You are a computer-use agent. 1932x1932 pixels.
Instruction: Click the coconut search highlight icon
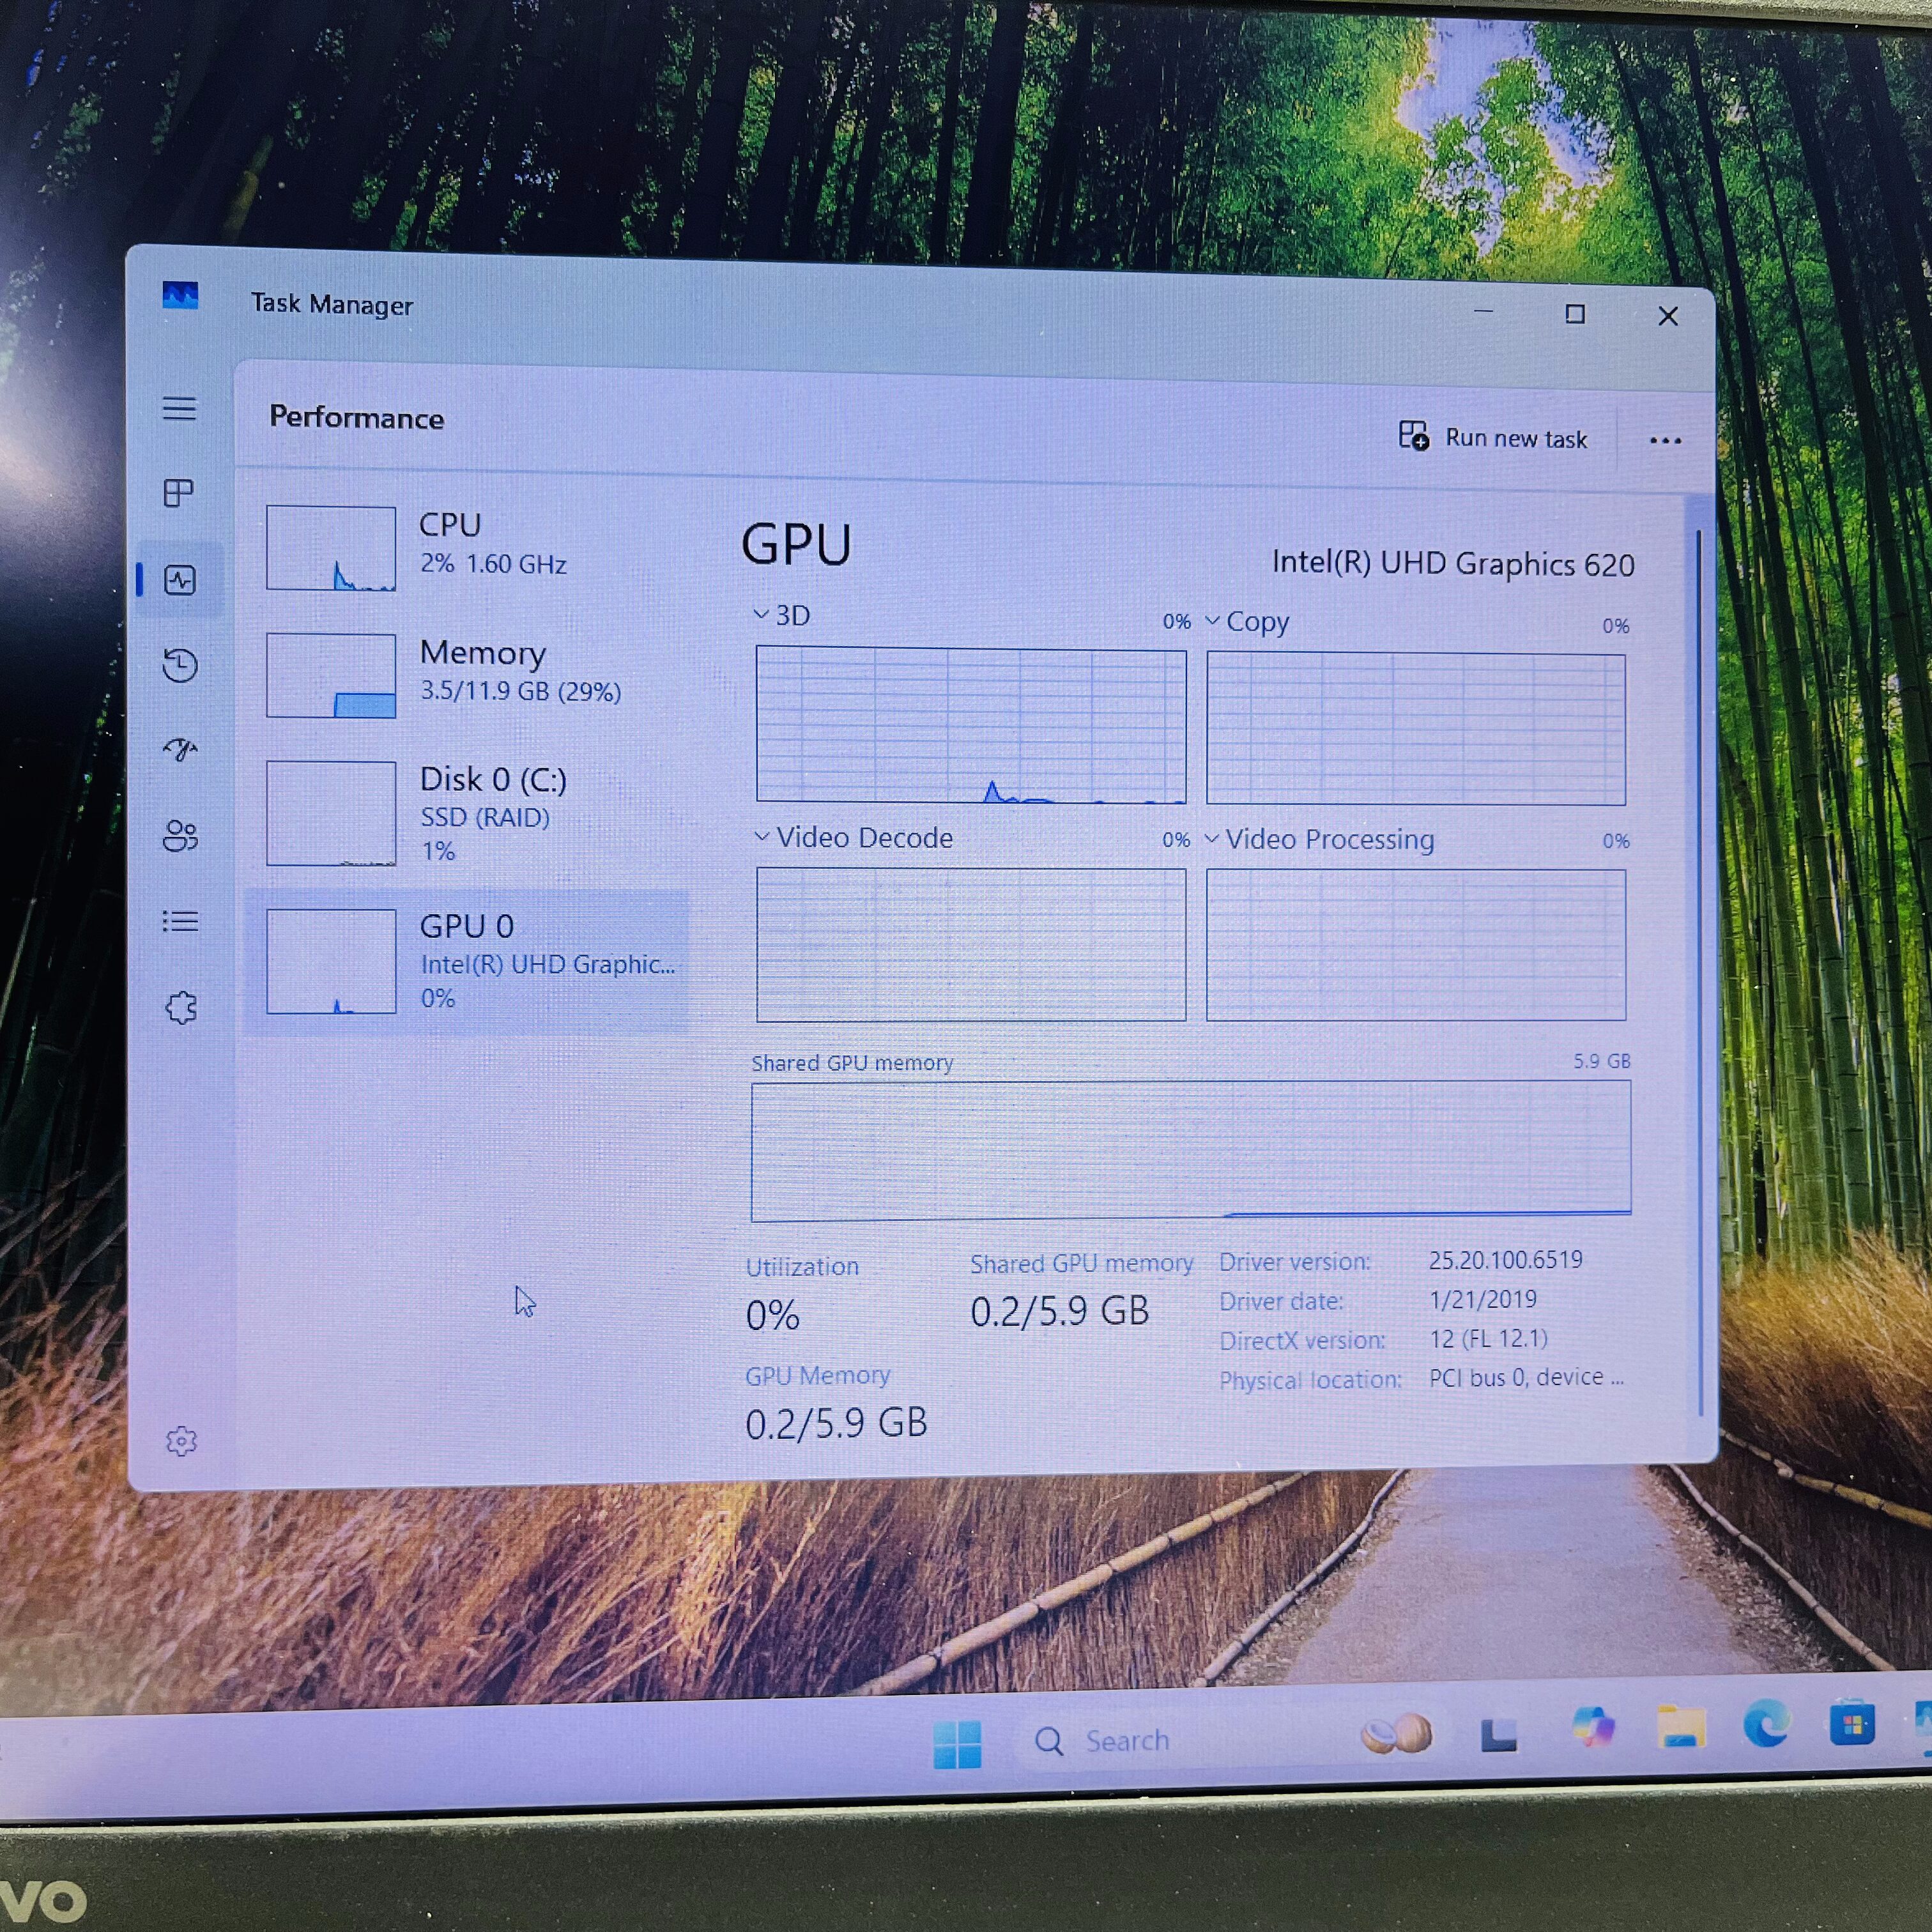coord(1397,1734)
